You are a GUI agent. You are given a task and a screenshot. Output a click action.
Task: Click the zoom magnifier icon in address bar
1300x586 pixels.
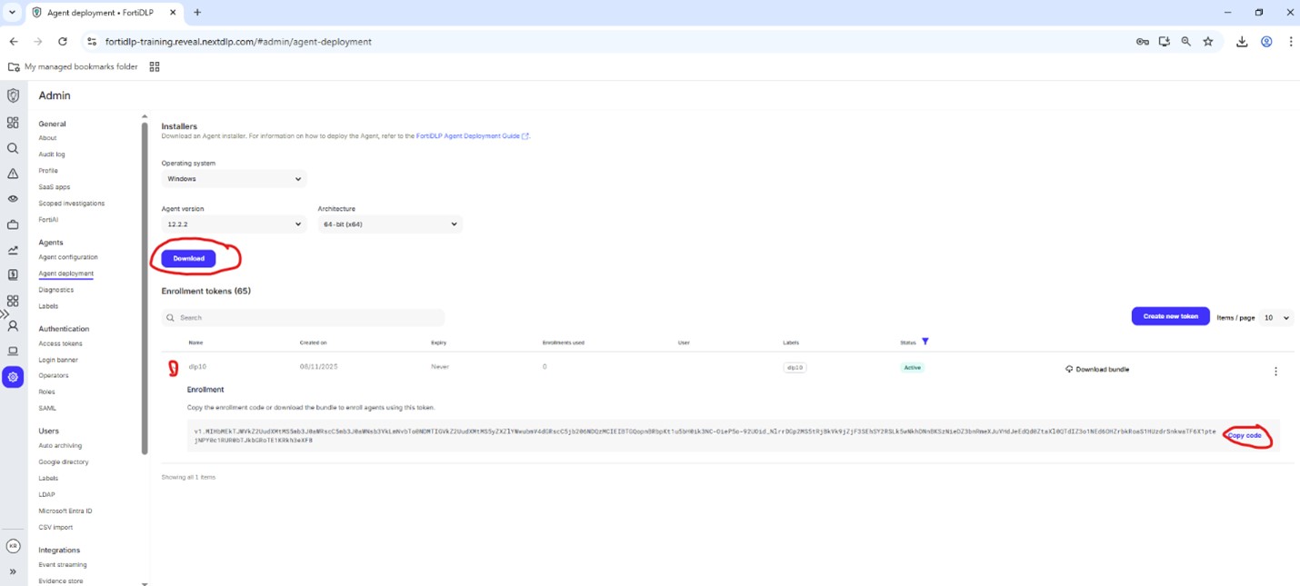coord(1186,41)
